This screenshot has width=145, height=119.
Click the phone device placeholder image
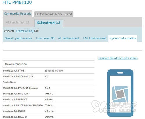click(120, 93)
